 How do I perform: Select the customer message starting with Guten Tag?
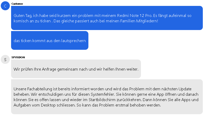click(x=107, y=18)
